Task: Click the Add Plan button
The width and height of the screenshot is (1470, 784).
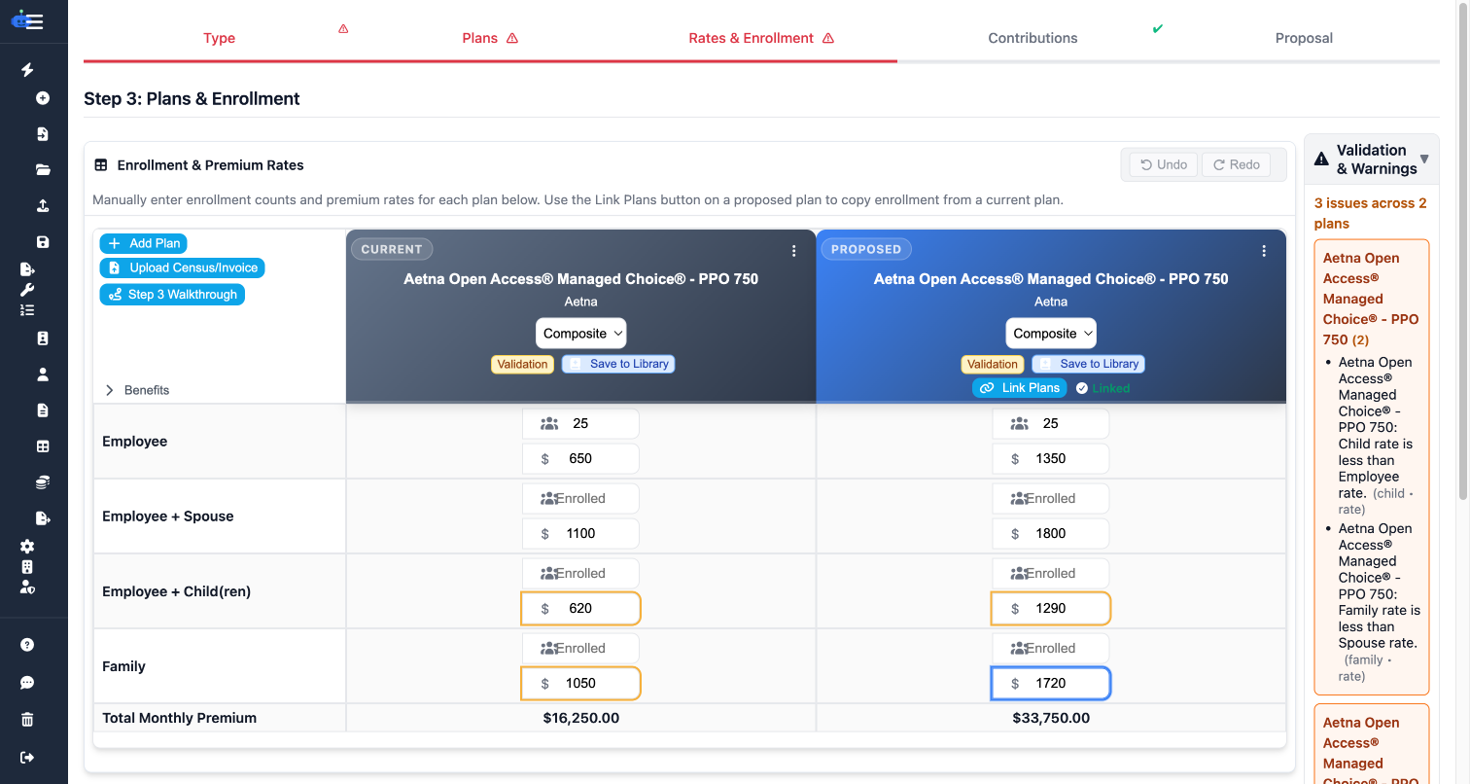Action: (x=144, y=243)
